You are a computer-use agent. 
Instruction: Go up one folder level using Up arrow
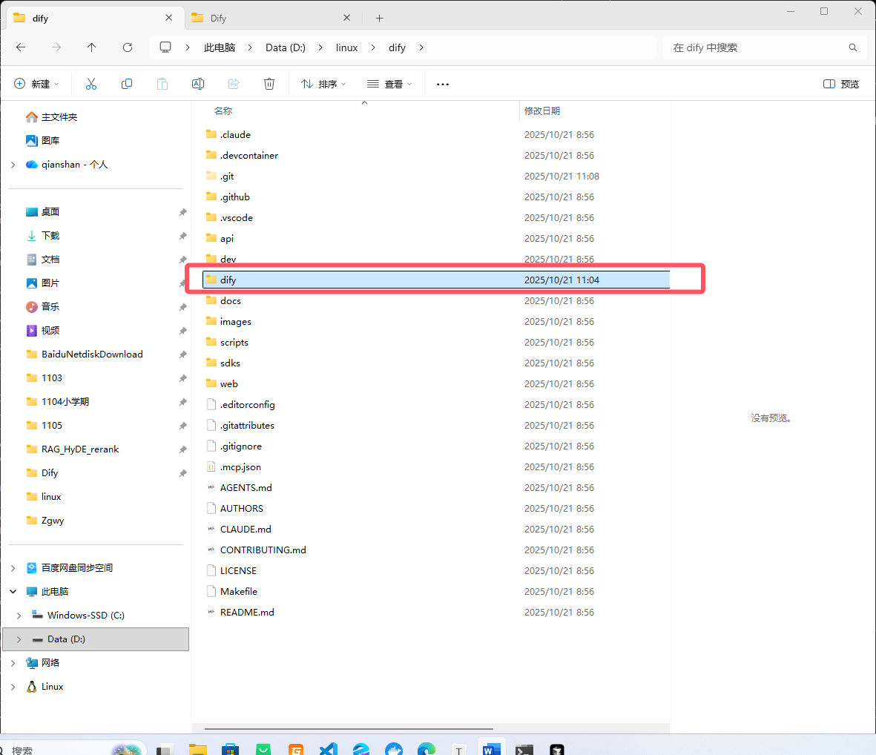tap(92, 47)
